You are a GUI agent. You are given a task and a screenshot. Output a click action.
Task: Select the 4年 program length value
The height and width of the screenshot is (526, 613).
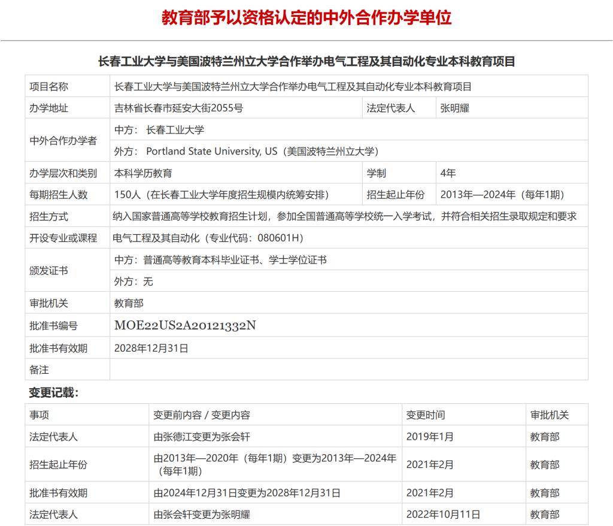[448, 173]
